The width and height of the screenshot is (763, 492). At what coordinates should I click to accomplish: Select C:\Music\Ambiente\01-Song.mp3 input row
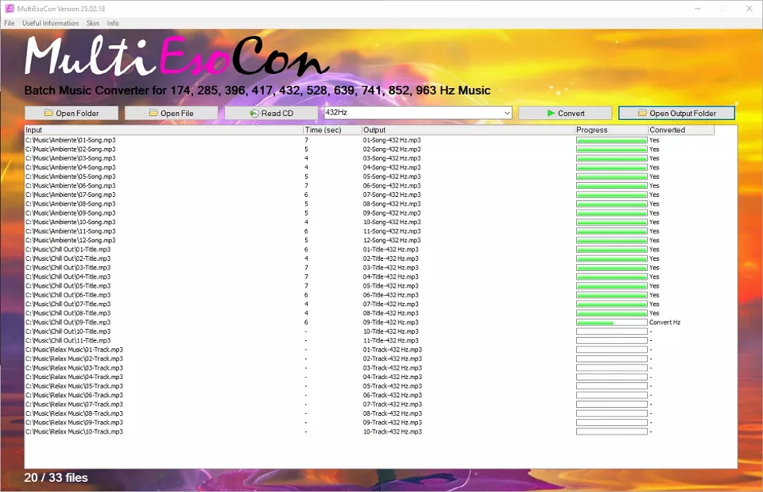pos(71,140)
